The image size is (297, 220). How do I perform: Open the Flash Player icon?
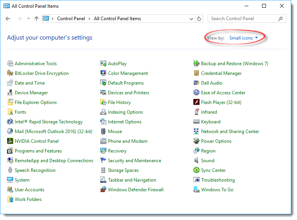tap(196, 102)
